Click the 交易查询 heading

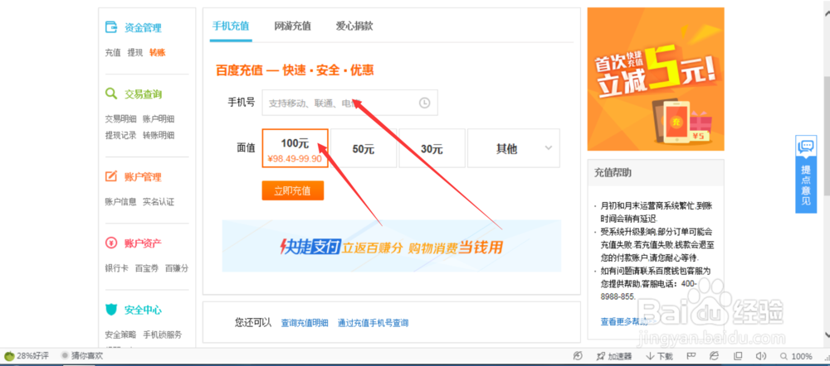coord(143,94)
